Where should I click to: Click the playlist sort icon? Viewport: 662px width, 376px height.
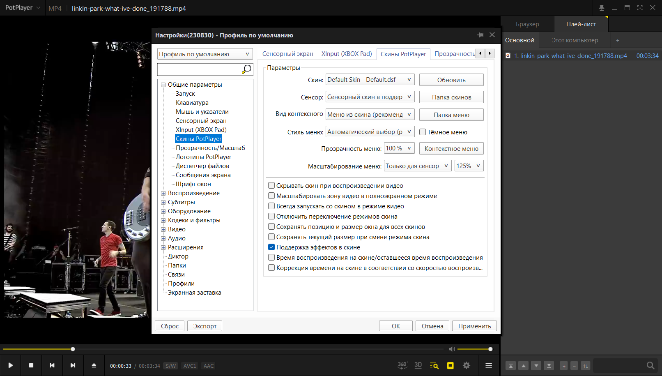586,365
